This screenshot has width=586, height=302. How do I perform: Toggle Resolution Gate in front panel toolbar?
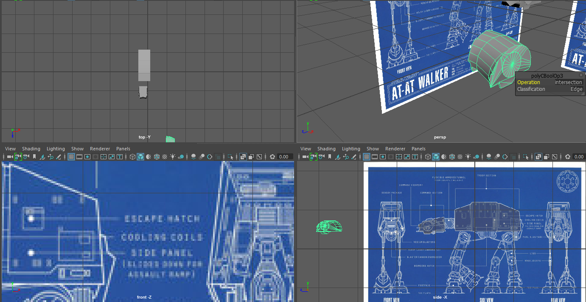coord(87,157)
